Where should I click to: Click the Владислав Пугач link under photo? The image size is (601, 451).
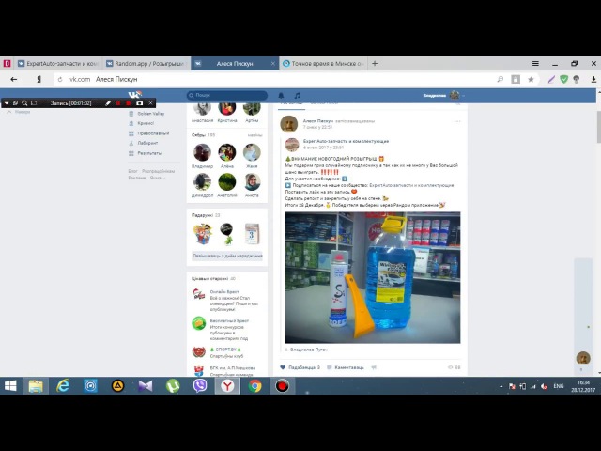pyautogui.click(x=309, y=350)
